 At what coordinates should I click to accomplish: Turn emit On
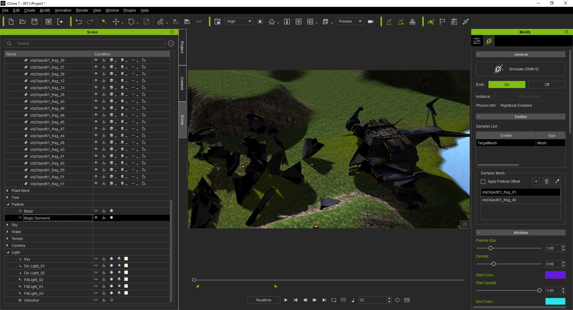coord(507,85)
